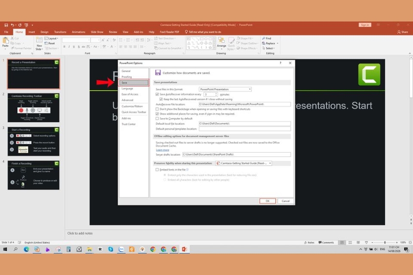Click the AutoRecover file location field
413x275 pixels.
pyautogui.click(x=245, y=104)
